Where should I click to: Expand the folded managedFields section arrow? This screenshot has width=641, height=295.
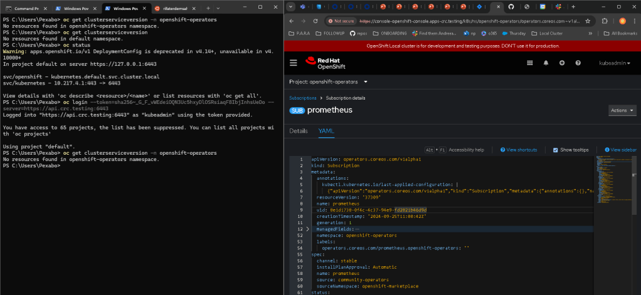pos(308,229)
